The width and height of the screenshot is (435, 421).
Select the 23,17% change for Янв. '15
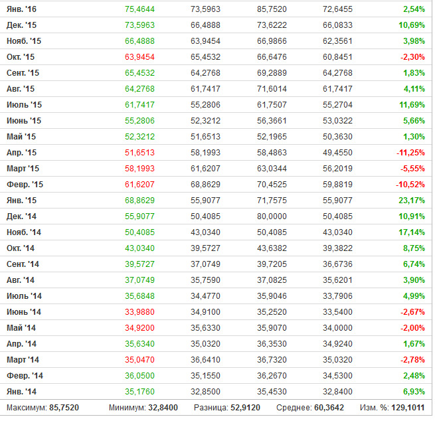pos(412,201)
